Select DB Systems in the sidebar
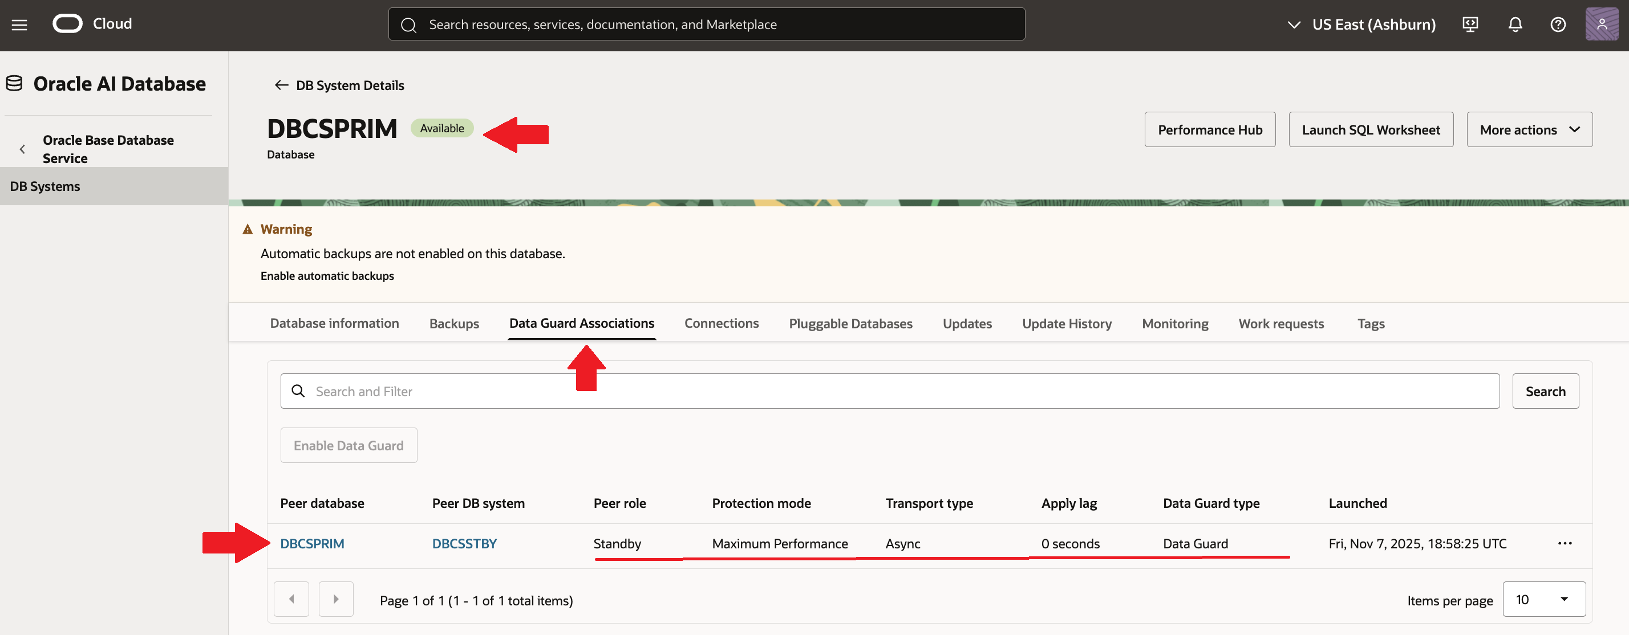The width and height of the screenshot is (1629, 635). click(45, 186)
